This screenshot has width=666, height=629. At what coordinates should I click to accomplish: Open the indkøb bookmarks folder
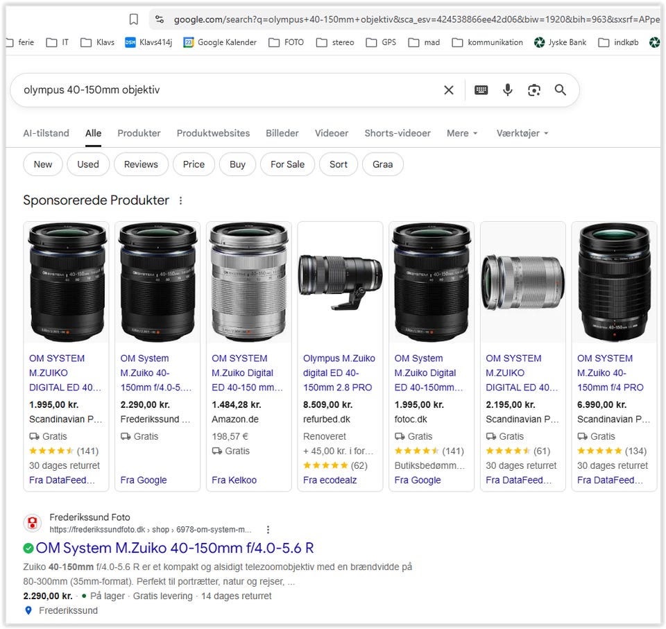(x=618, y=42)
